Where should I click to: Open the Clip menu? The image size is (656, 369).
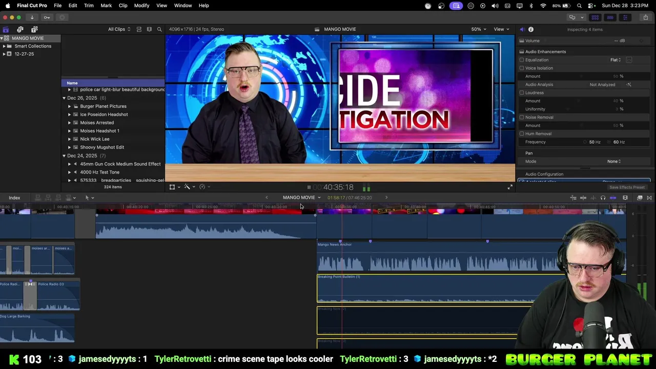[x=123, y=6]
